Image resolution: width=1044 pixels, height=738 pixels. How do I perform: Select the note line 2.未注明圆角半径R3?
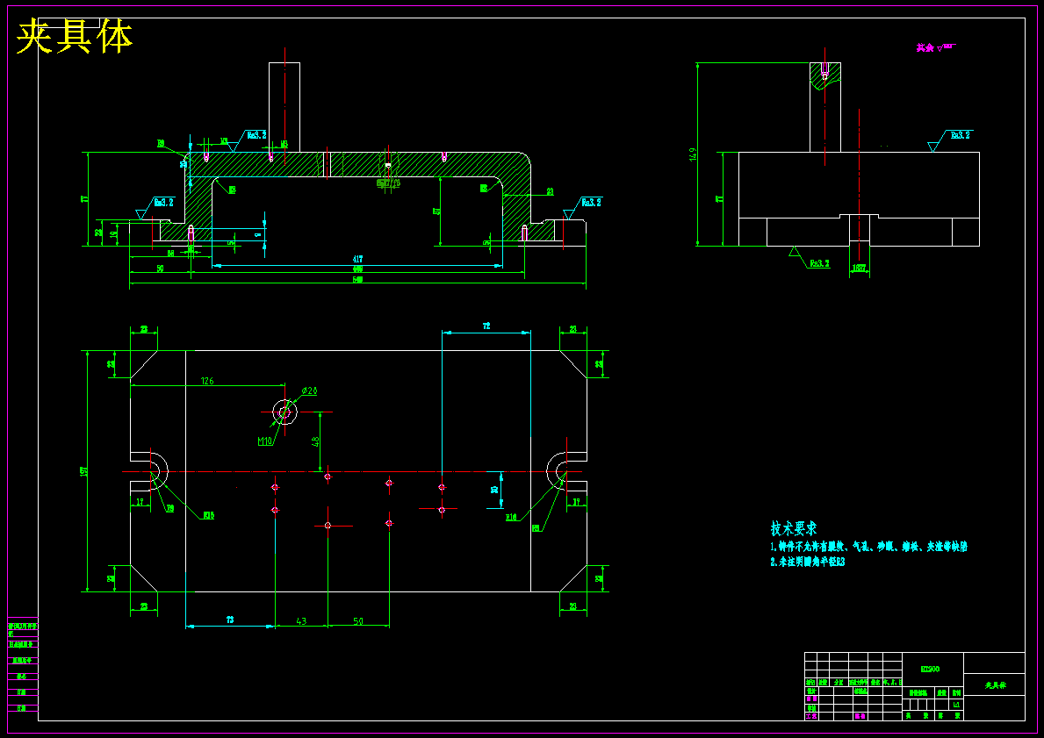pyautogui.click(x=808, y=562)
